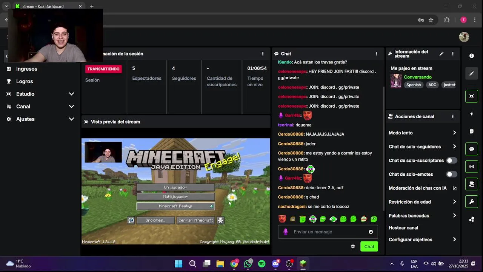Open browser extensions puzzle icon
Image resolution: width=483 pixels, height=272 pixels.
(x=447, y=20)
